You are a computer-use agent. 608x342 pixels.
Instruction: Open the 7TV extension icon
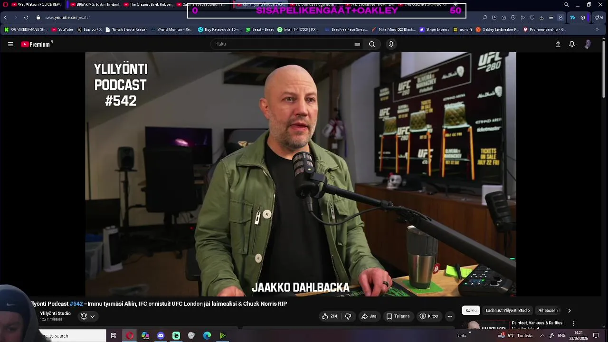572,18
